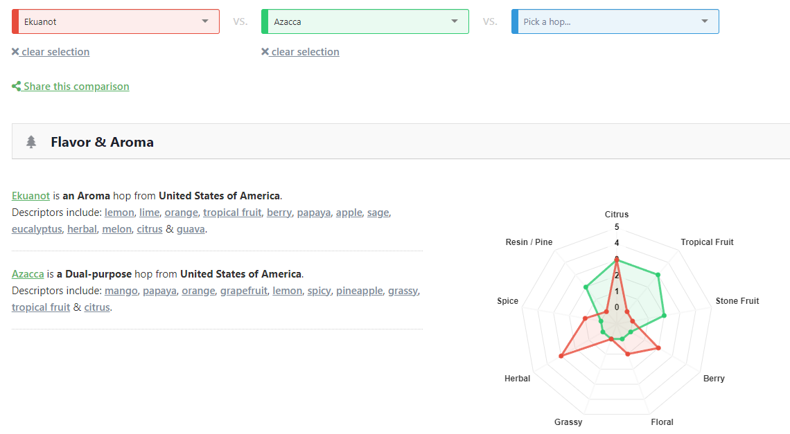The image size is (790, 434).
Task: Select the tropical fruit descriptor under Ekuanot
Action: pyautogui.click(x=232, y=213)
